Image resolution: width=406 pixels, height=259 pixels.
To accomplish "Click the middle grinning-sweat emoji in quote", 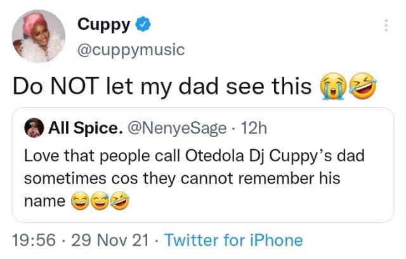I will point(100,203).
